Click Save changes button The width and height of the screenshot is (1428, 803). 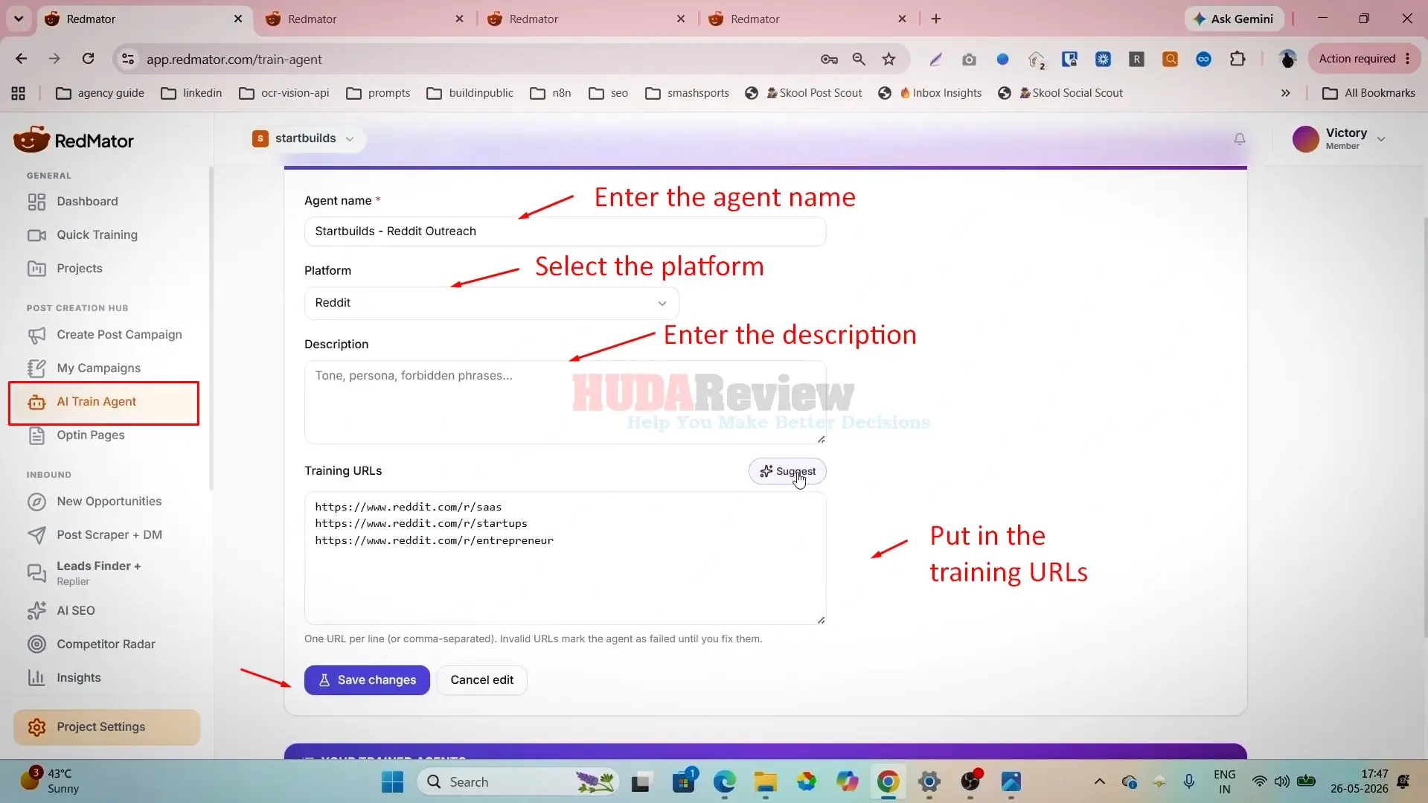point(367,680)
